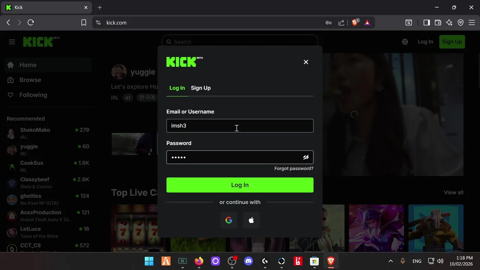Image resolution: width=480 pixels, height=270 pixels.
Task: Open AcezProduction recommended channel
Action: [x=48, y=216]
